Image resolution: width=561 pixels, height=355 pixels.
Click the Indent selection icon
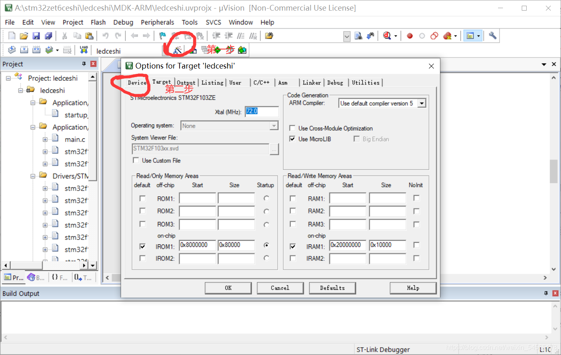coord(217,36)
